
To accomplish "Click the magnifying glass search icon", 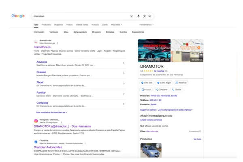I will tap(150, 16).
